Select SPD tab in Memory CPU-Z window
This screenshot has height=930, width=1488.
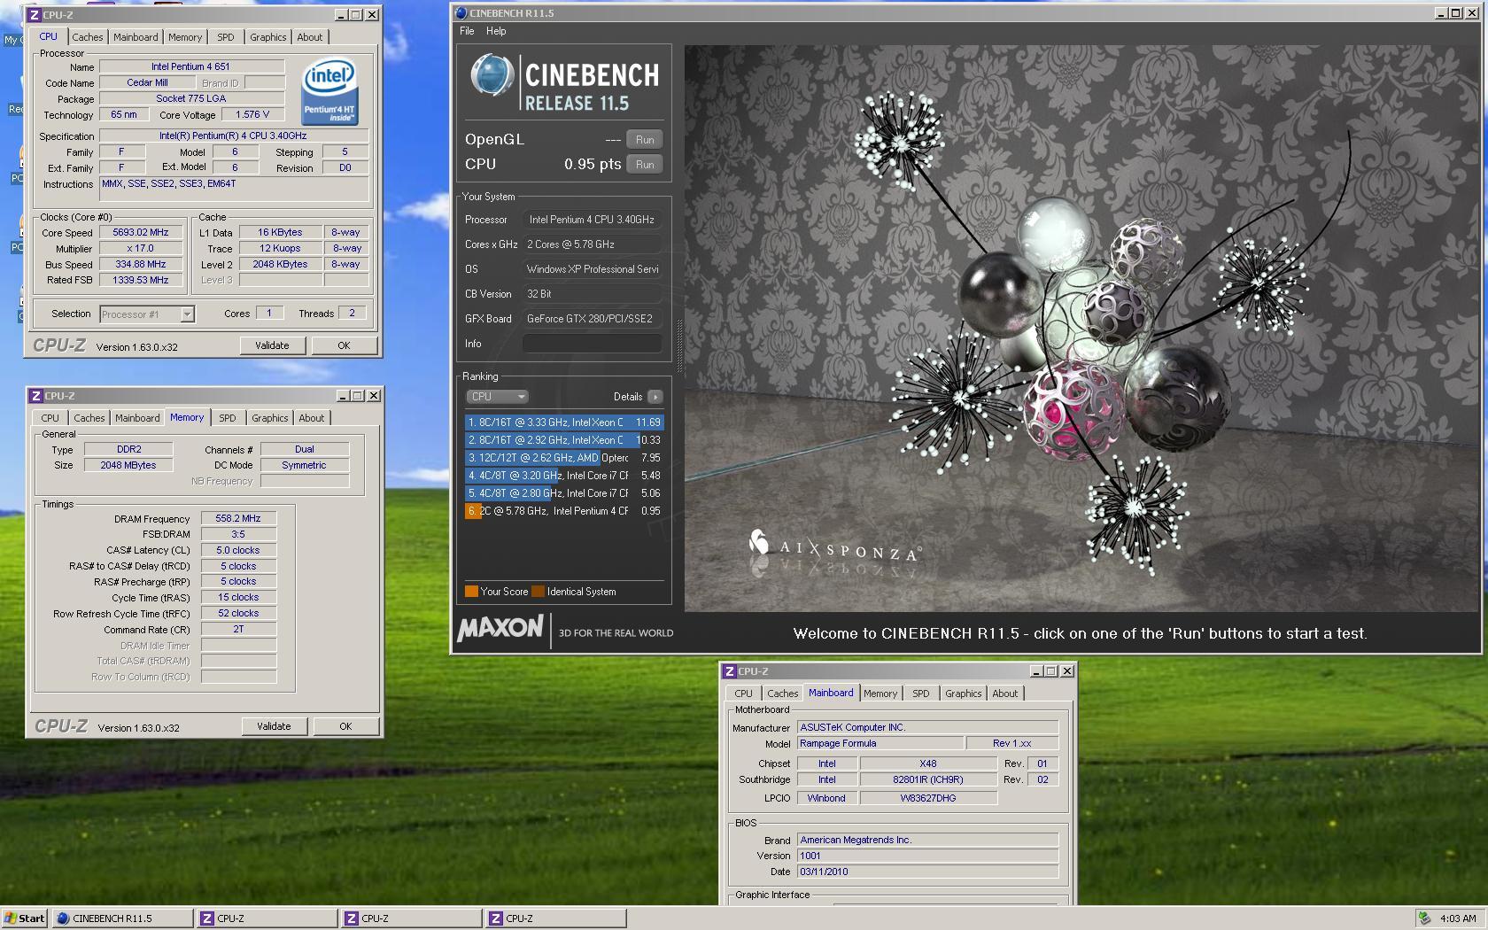(228, 418)
